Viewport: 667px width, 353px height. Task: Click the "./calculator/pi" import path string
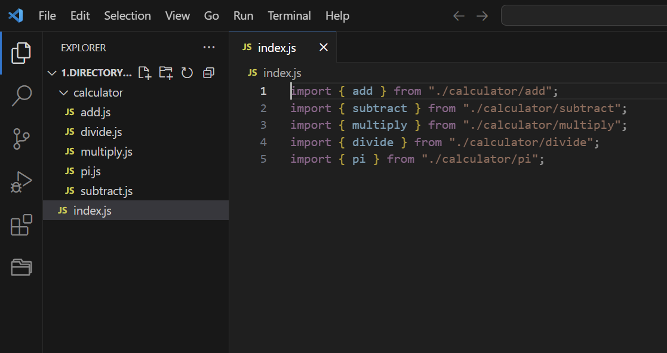(480, 159)
